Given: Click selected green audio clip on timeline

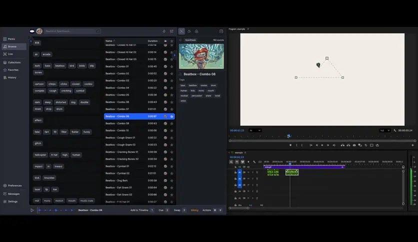Looking at the screenshot, I should [x=292, y=172].
